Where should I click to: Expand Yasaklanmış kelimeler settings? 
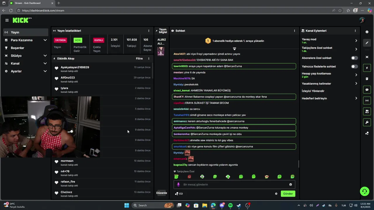(356, 83)
